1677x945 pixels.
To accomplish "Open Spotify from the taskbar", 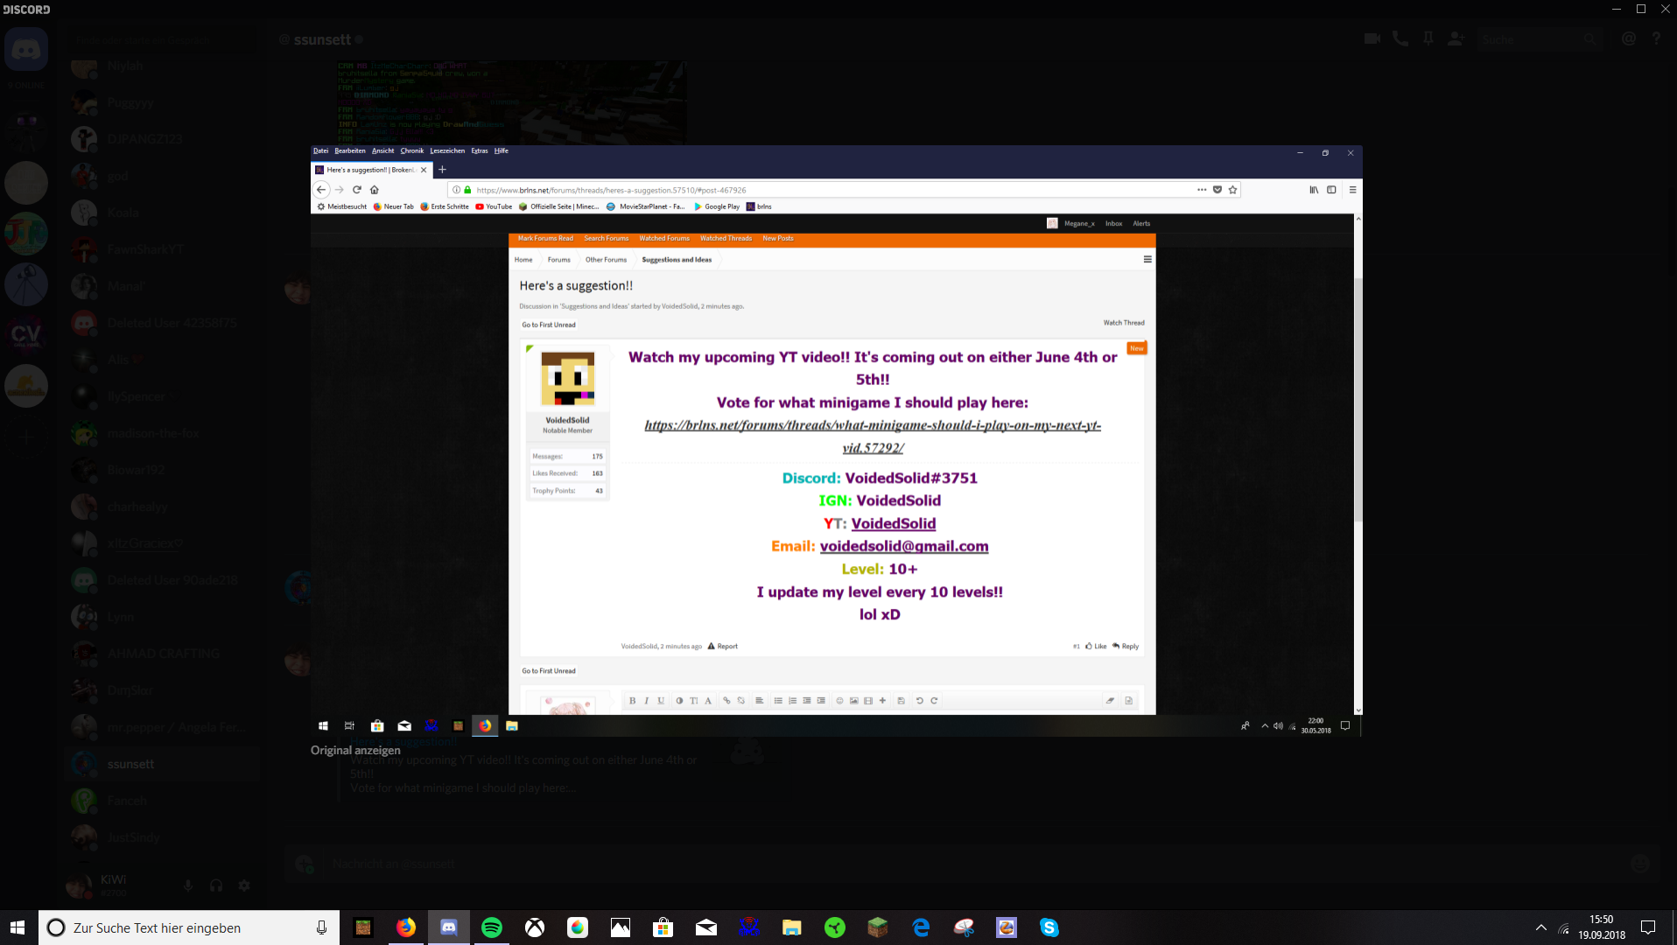I will point(492,927).
